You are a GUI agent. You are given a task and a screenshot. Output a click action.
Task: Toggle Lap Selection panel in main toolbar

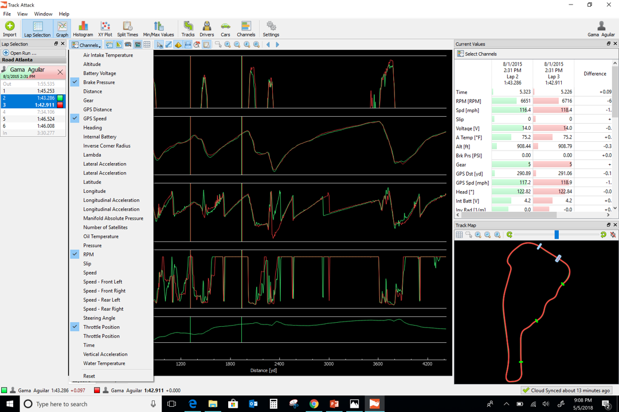[37, 29]
